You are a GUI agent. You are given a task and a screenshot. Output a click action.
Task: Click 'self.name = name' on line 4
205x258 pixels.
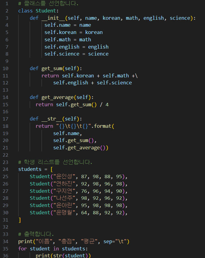click(68, 25)
